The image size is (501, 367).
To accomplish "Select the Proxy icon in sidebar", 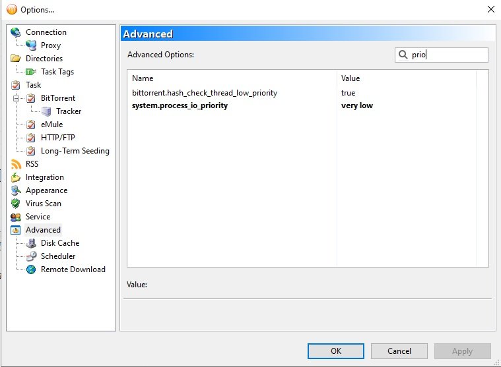I will tap(31, 45).
